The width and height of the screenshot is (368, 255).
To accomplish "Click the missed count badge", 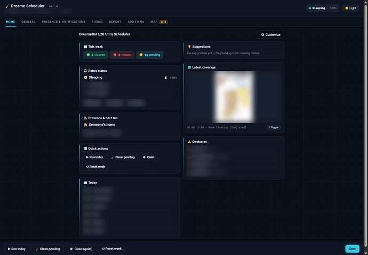I will (x=122, y=55).
